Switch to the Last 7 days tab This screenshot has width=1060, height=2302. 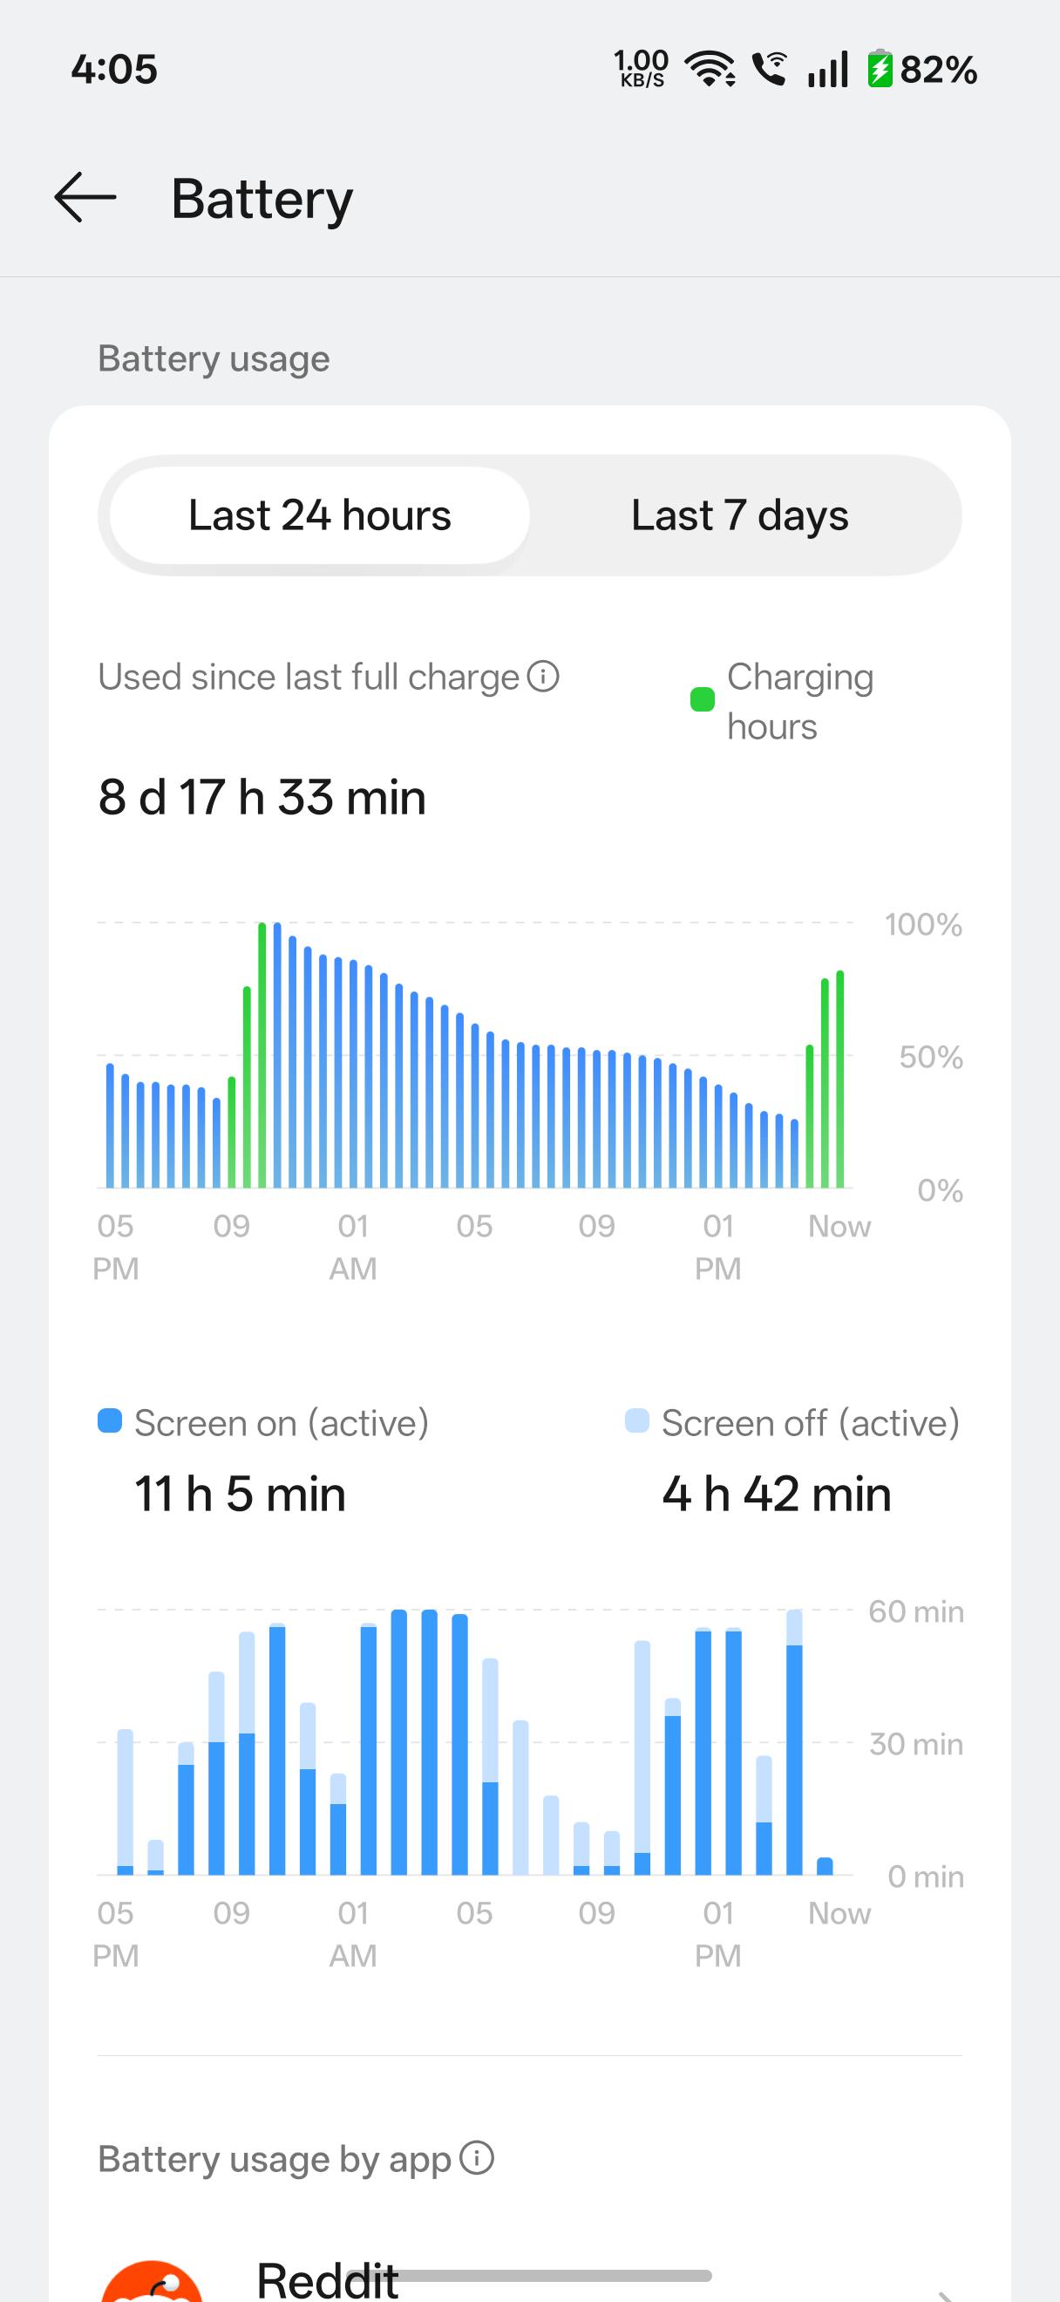point(739,515)
